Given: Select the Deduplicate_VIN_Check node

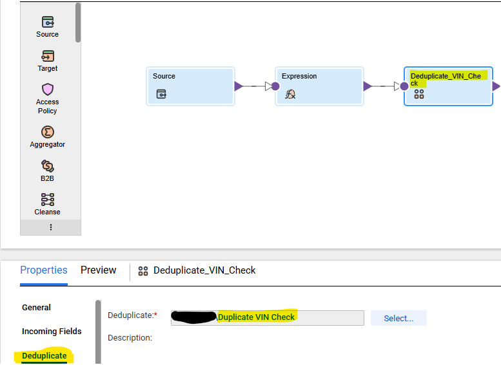Looking at the screenshot, I should (448, 86).
